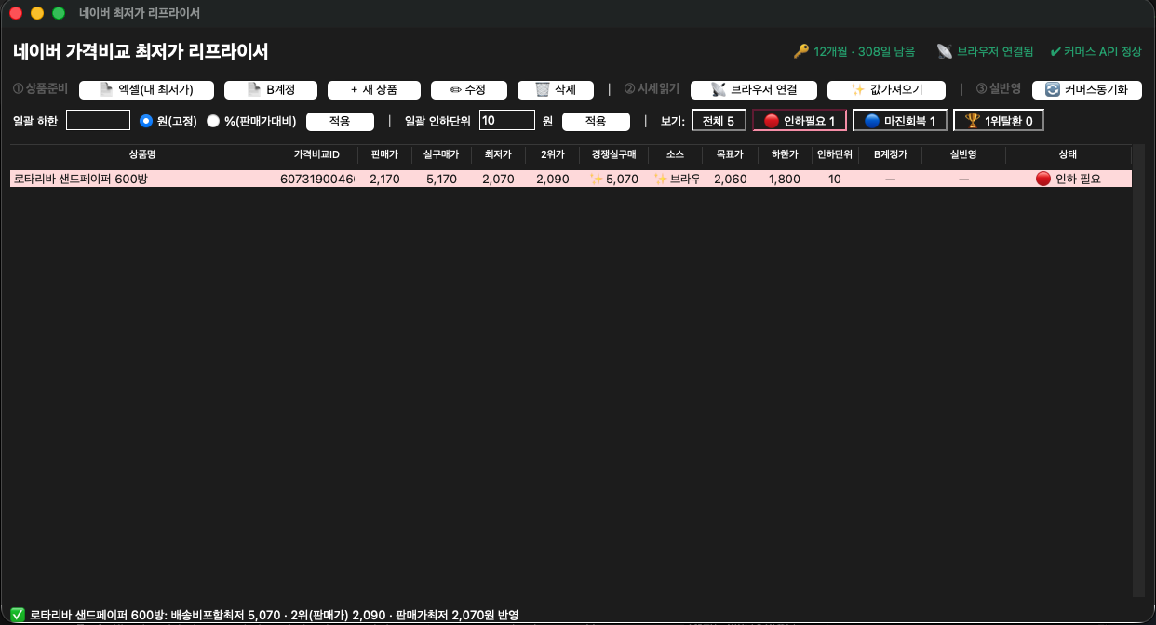
Task: Sort by the 목표가 column header
Action: [730, 155]
